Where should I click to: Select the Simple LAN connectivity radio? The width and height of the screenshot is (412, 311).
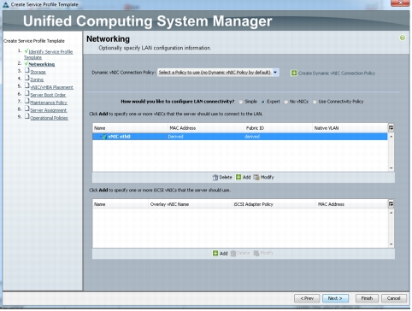pyautogui.click(x=241, y=102)
